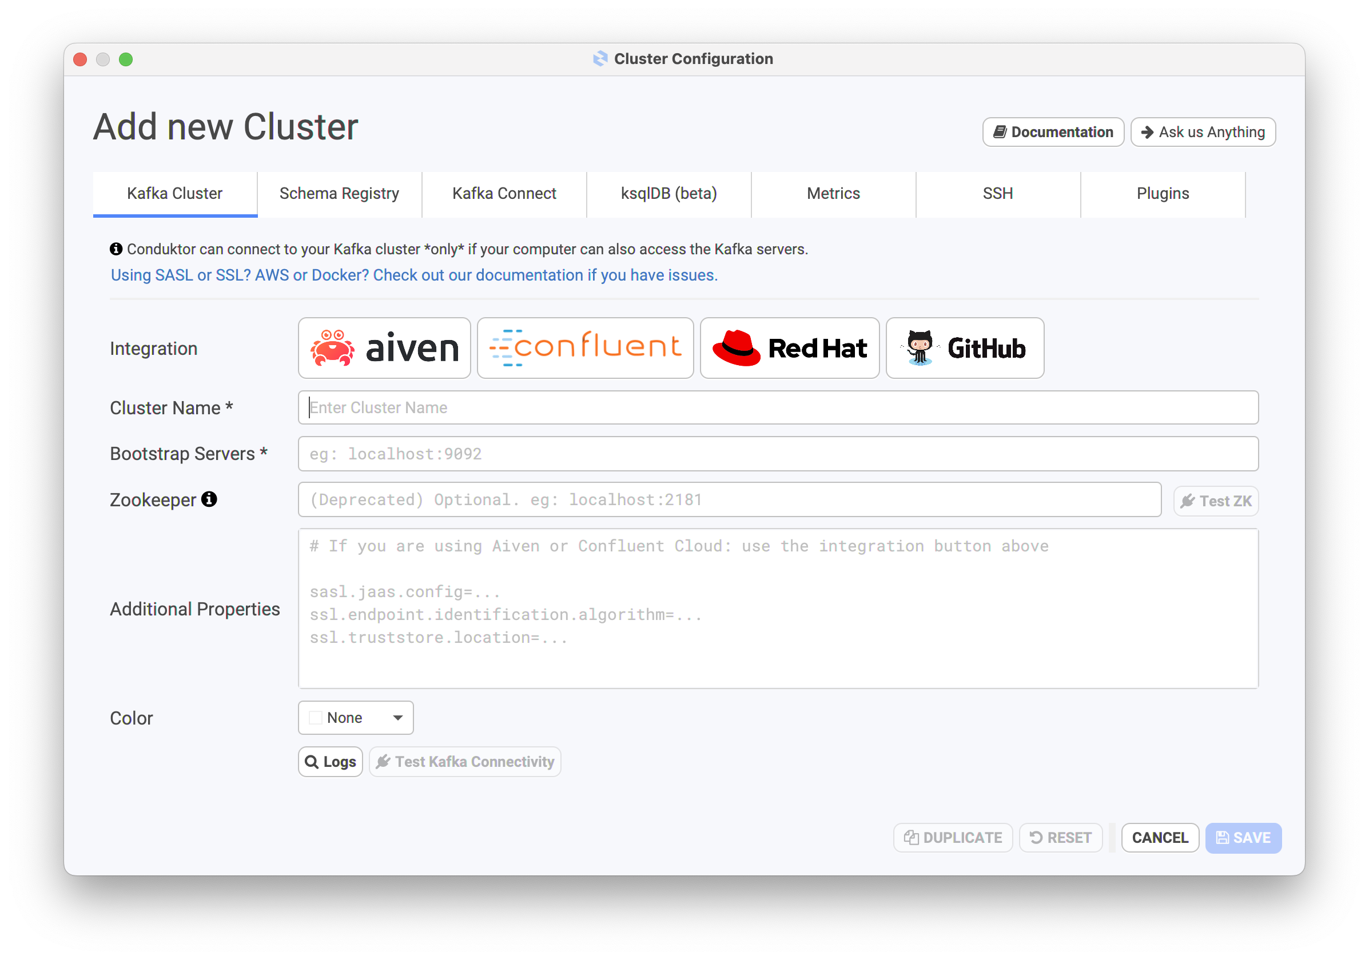Open the Plugins tab
This screenshot has width=1369, height=960.
1163,194
